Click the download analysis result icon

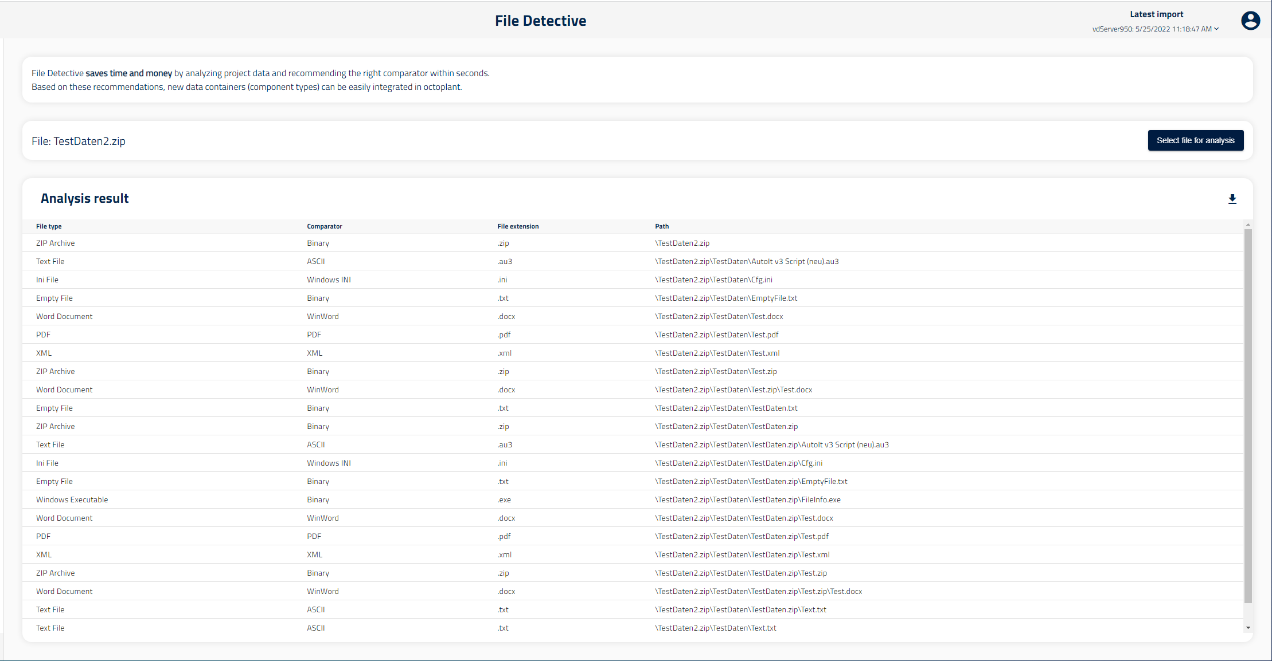click(1232, 199)
